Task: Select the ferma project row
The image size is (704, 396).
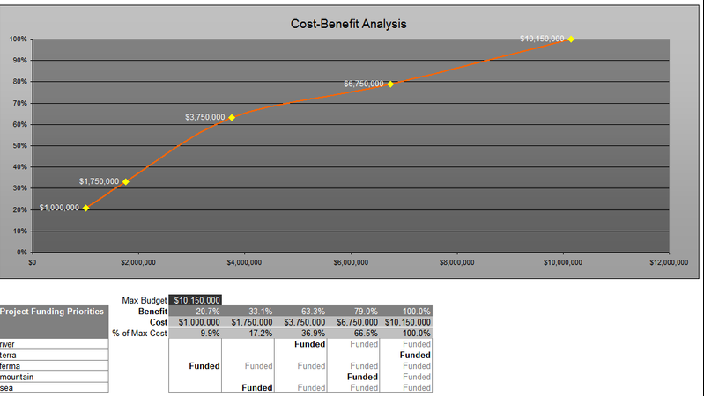Action: tap(54, 366)
